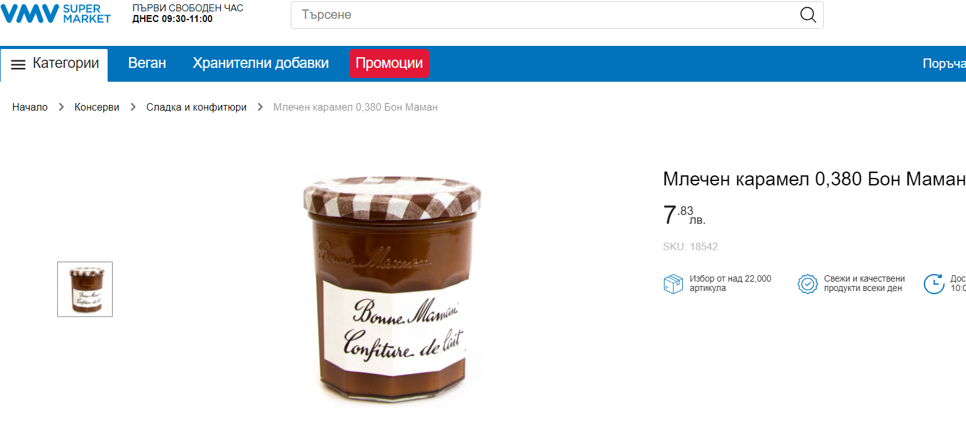Click the large Bonne Maman jar image
966x445 pixels.
pos(391,288)
